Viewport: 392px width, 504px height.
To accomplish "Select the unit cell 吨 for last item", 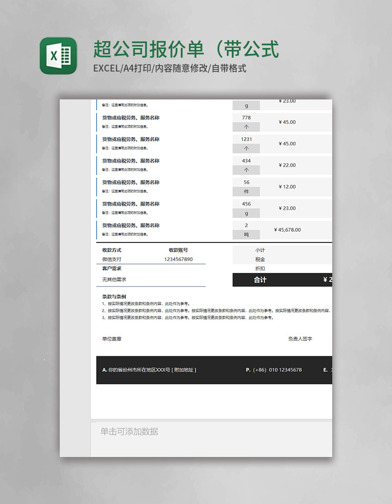I will [x=246, y=234].
